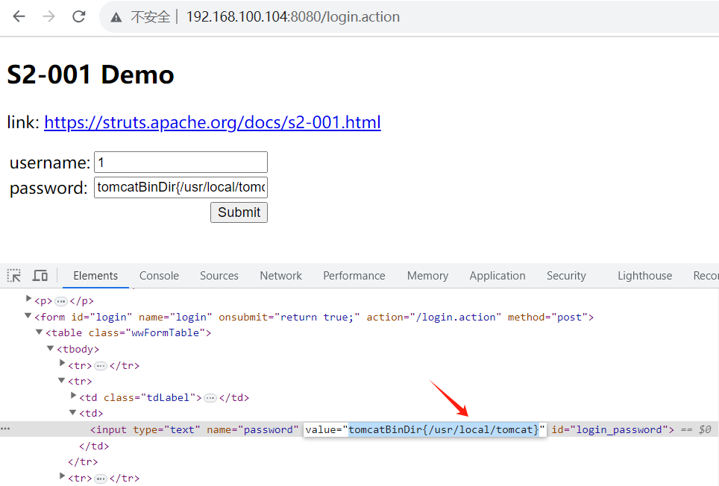Switch to the Console tab

click(x=159, y=276)
